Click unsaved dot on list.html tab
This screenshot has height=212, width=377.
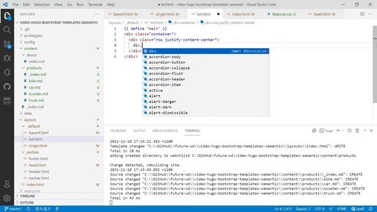tap(219, 14)
